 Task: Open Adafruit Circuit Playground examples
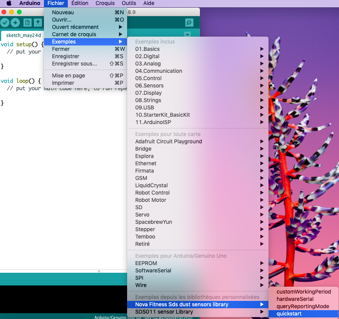click(x=198, y=142)
